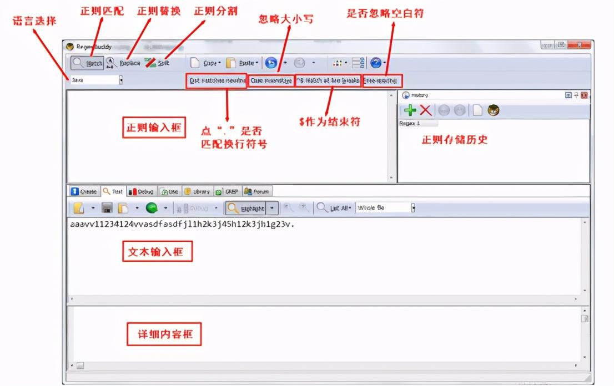Click the Paste clipboard icon in Test toolbar
614x386 pixels.
click(x=123, y=207)
